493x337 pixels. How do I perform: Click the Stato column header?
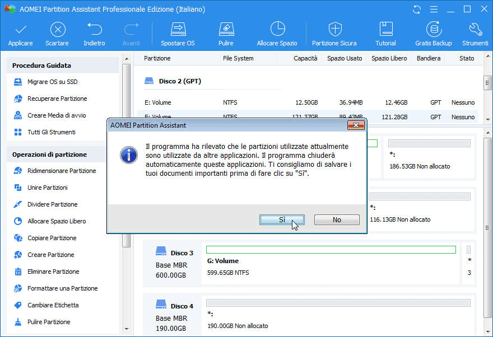[x=466, y=58]
